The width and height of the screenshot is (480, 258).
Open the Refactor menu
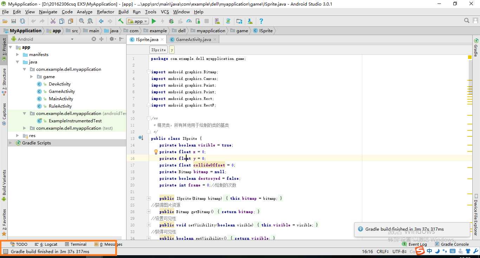pos(105,12)
